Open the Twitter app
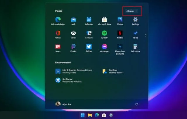The image size is (187, 119). pos(89,48)
